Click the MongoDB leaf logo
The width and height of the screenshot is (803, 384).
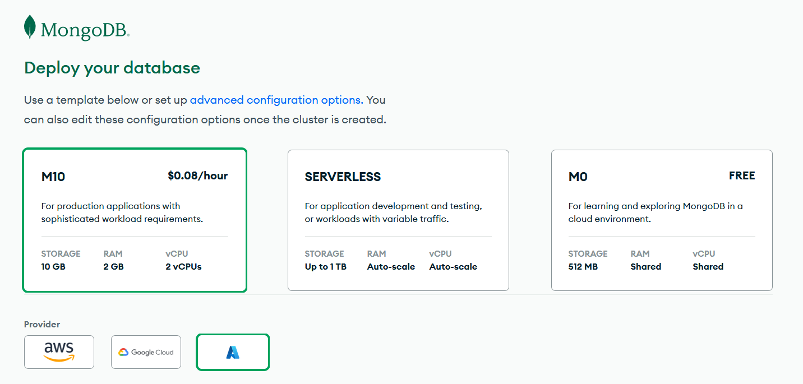pyautogui.click(x=30, y=27)
